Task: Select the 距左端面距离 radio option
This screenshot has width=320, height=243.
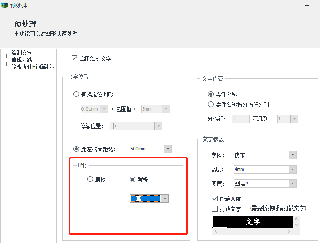Action: [x=77, y=149]
